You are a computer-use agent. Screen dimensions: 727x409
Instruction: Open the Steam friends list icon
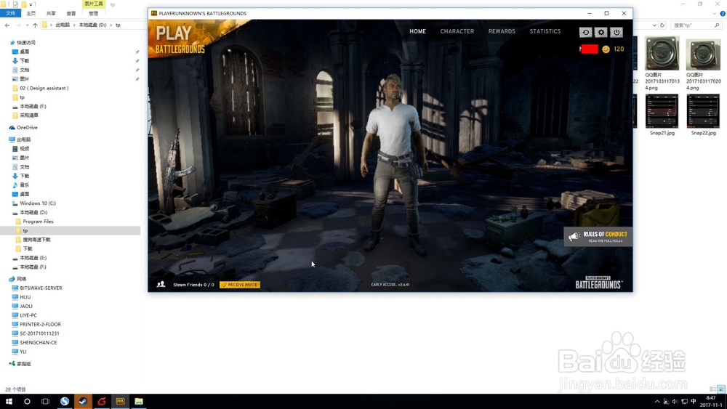pos(161,284)
